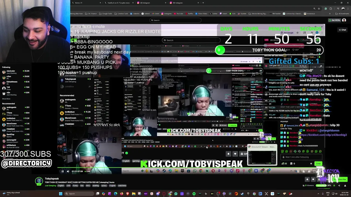Open the Gmail bookmark
351x197 pixels.
click(155, 14)
